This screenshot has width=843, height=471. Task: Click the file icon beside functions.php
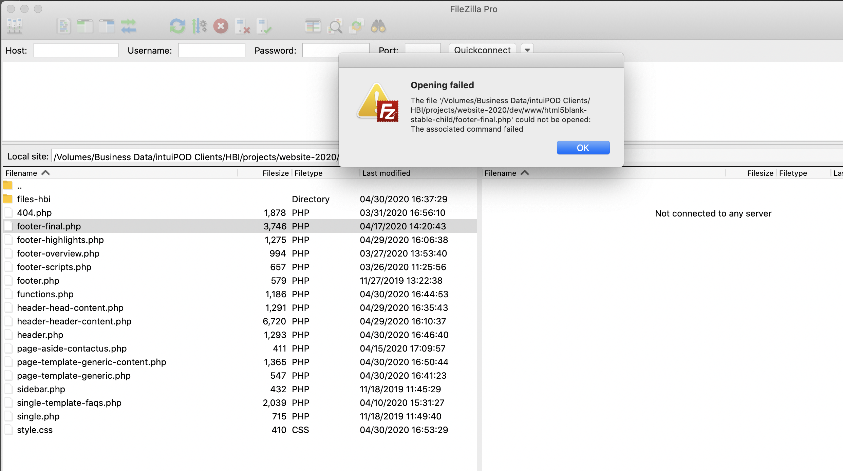pyautogui.click(x=8, y=294)
